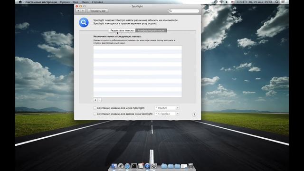Image resolution: width=304 pixels, height=171 pixels.
Task: Click the search field in the preferences toolbar
Action: (184, 11)
